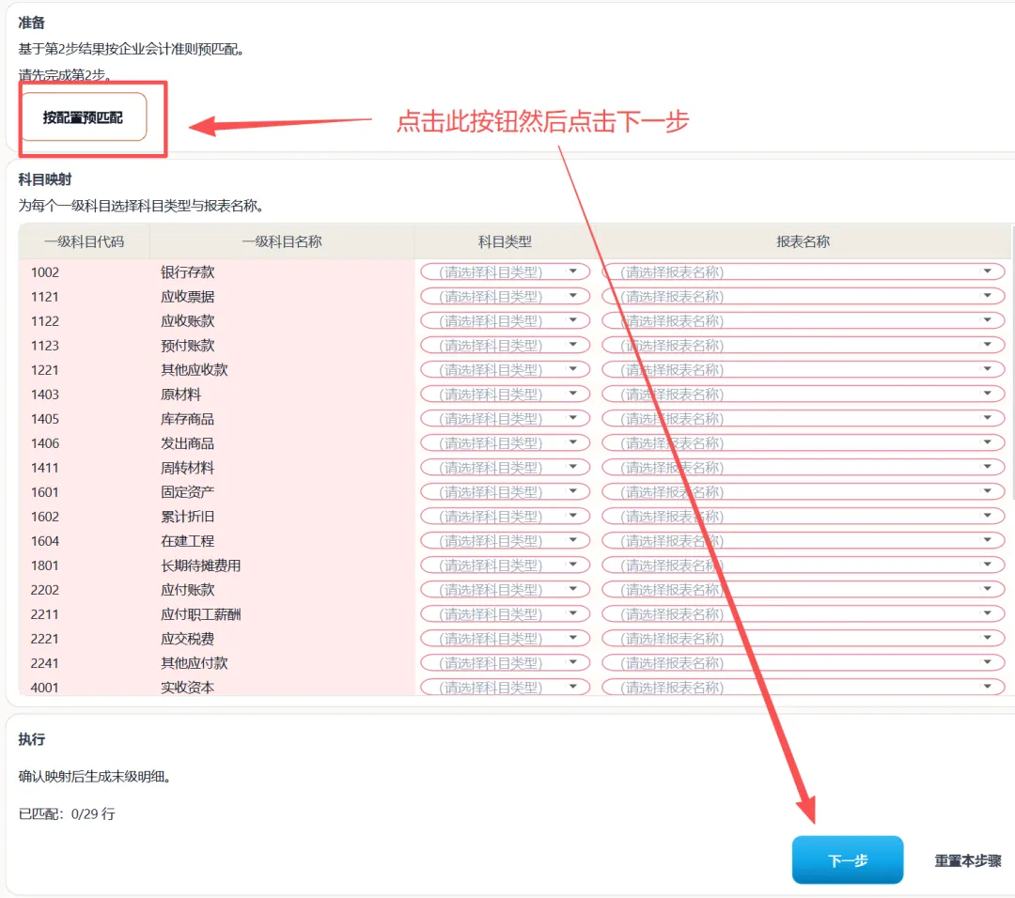Open 科目类型 dropdown for 应收账款
Viewport: 1015px width, 898px height.
pos(505,321)
